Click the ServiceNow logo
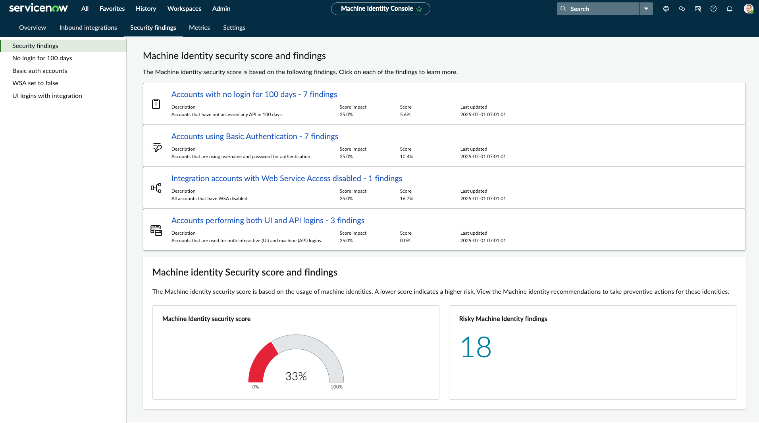 pyautogui.click(x=39, y=8)
